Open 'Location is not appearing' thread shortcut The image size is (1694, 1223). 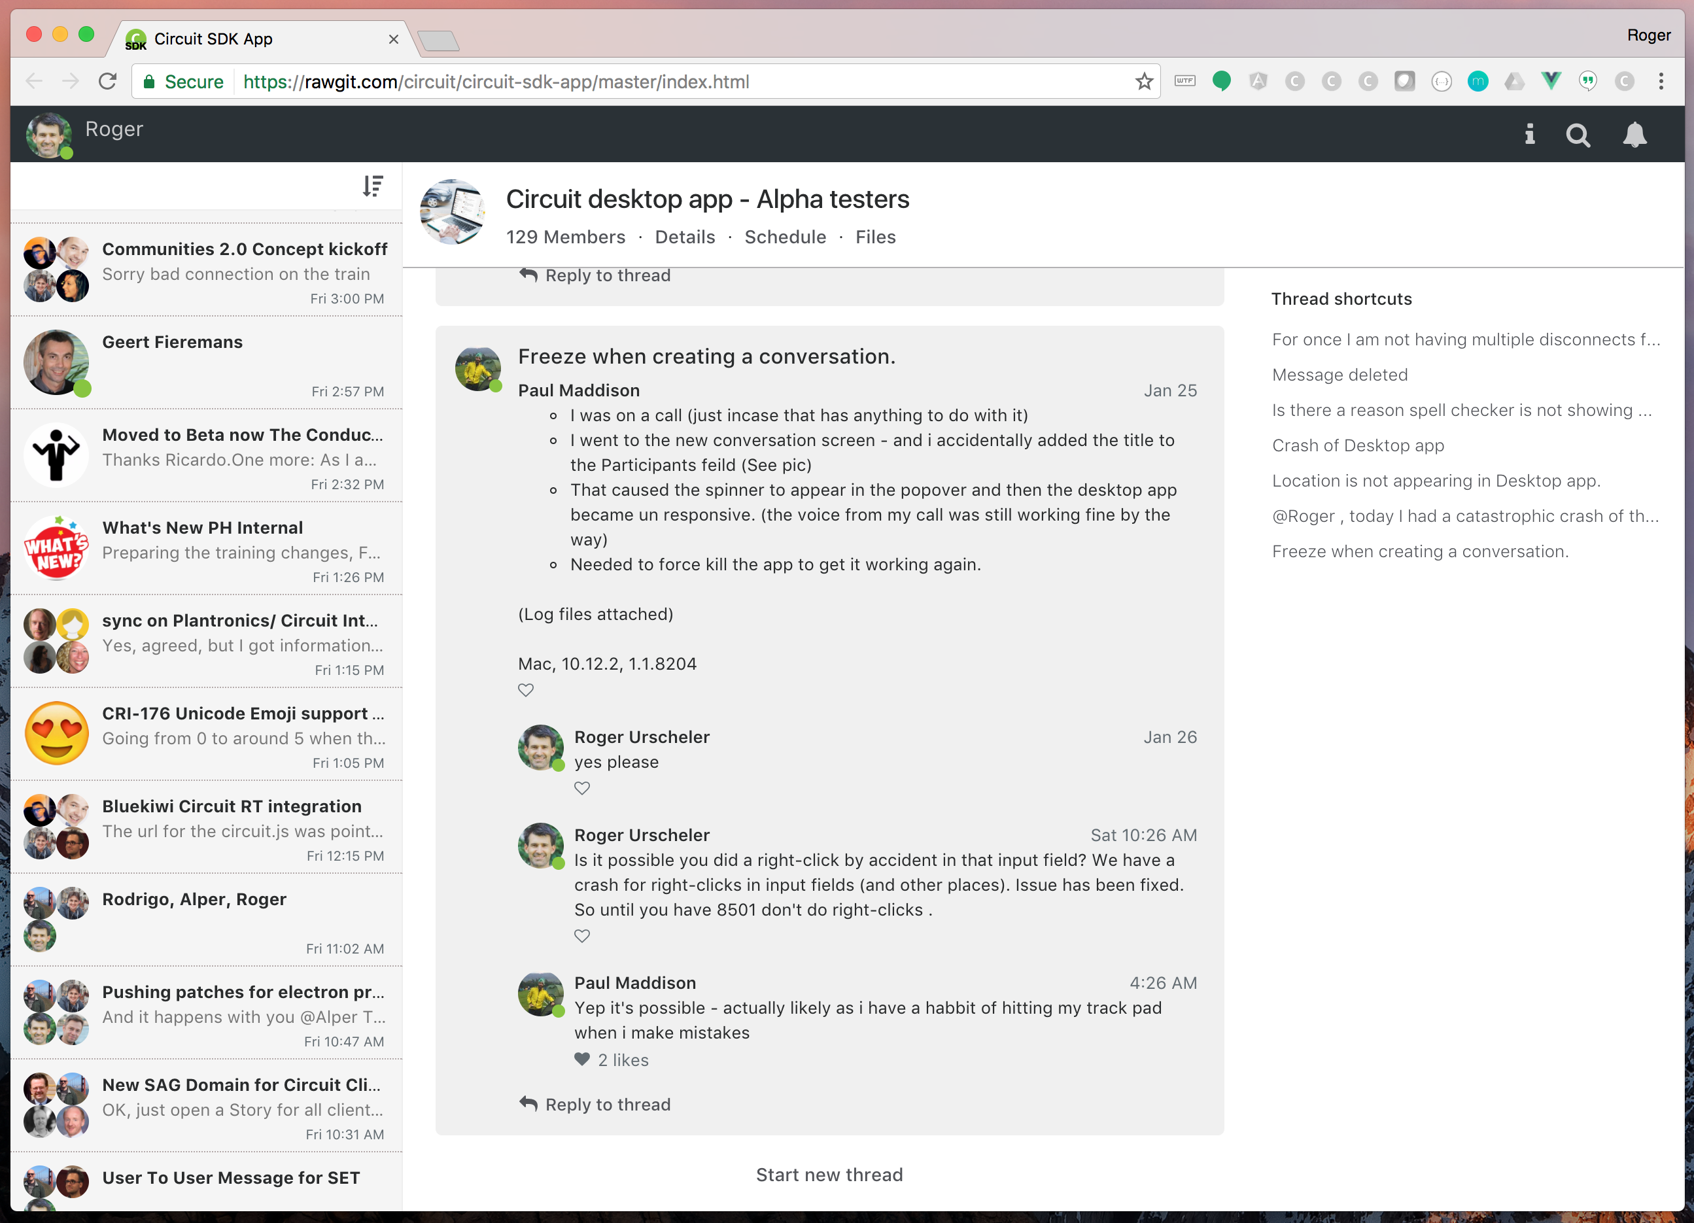1436,481
